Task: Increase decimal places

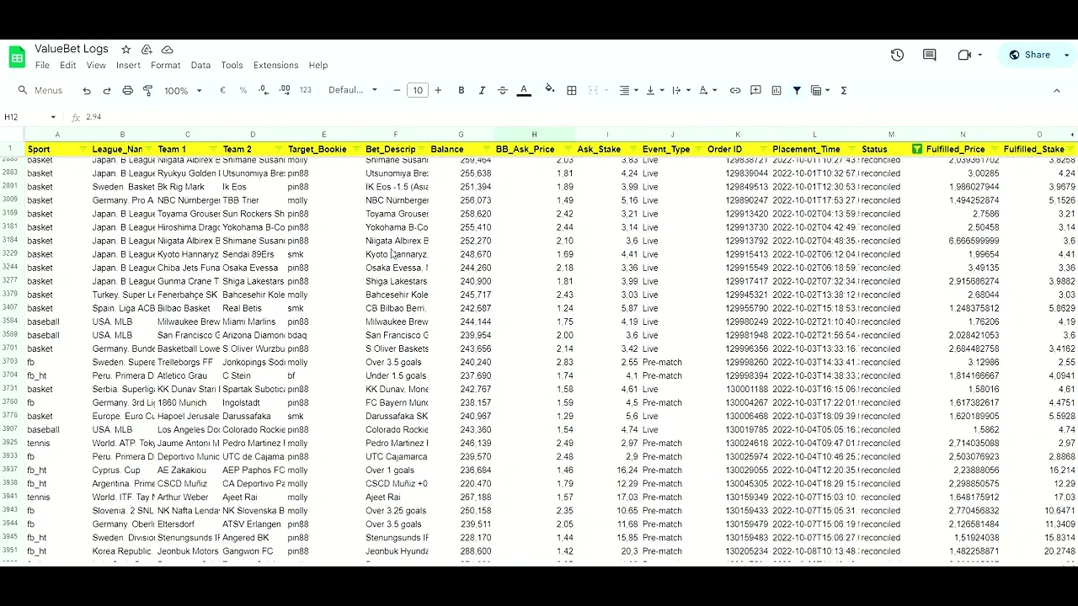Action: 285,90
